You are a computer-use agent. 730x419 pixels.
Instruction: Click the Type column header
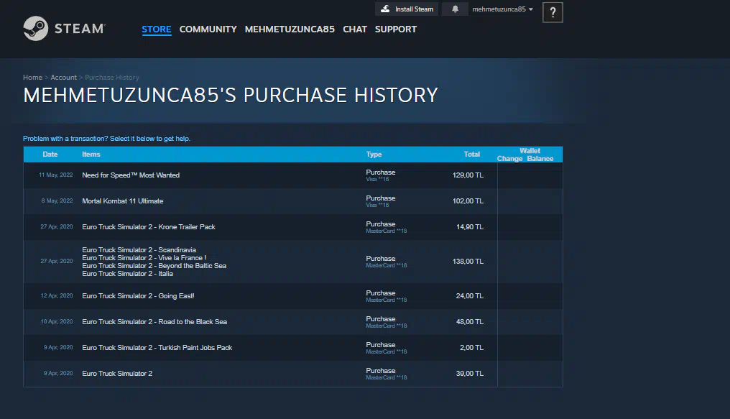click(374, 155)
